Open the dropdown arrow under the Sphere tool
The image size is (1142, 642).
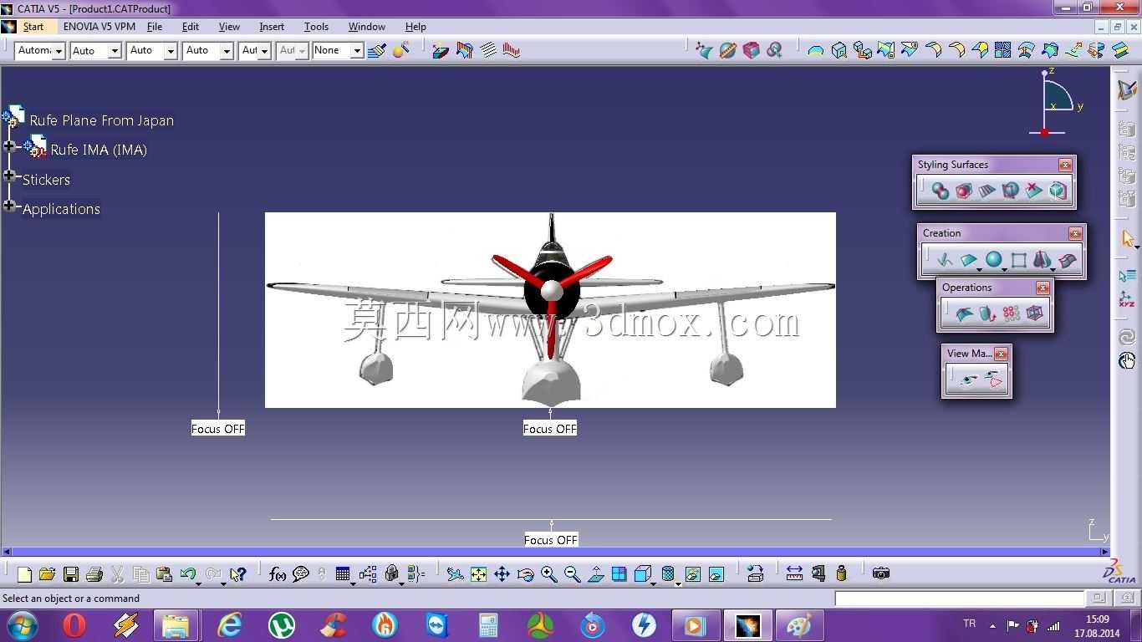[1004, 269]
